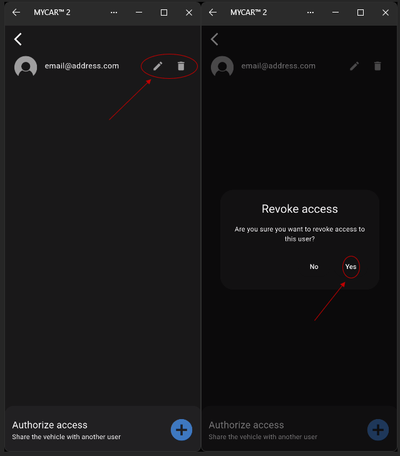Maximize the left MYCAR 2 window
This screenshot has width=400, height=456.
click(164, 13)
